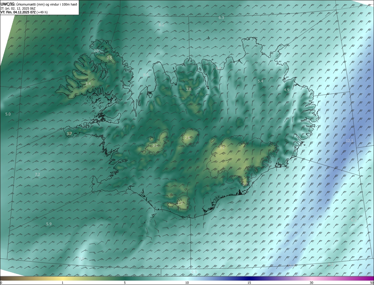Select the 8.1 value on the map

(161, 25)
